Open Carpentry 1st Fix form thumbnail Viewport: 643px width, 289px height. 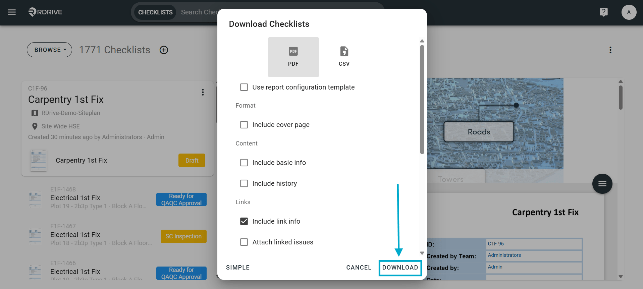tap(39, 161)
